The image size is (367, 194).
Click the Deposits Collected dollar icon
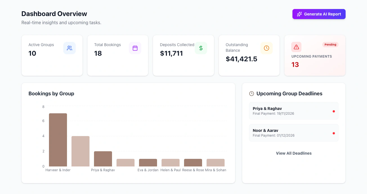pos(201,48)
